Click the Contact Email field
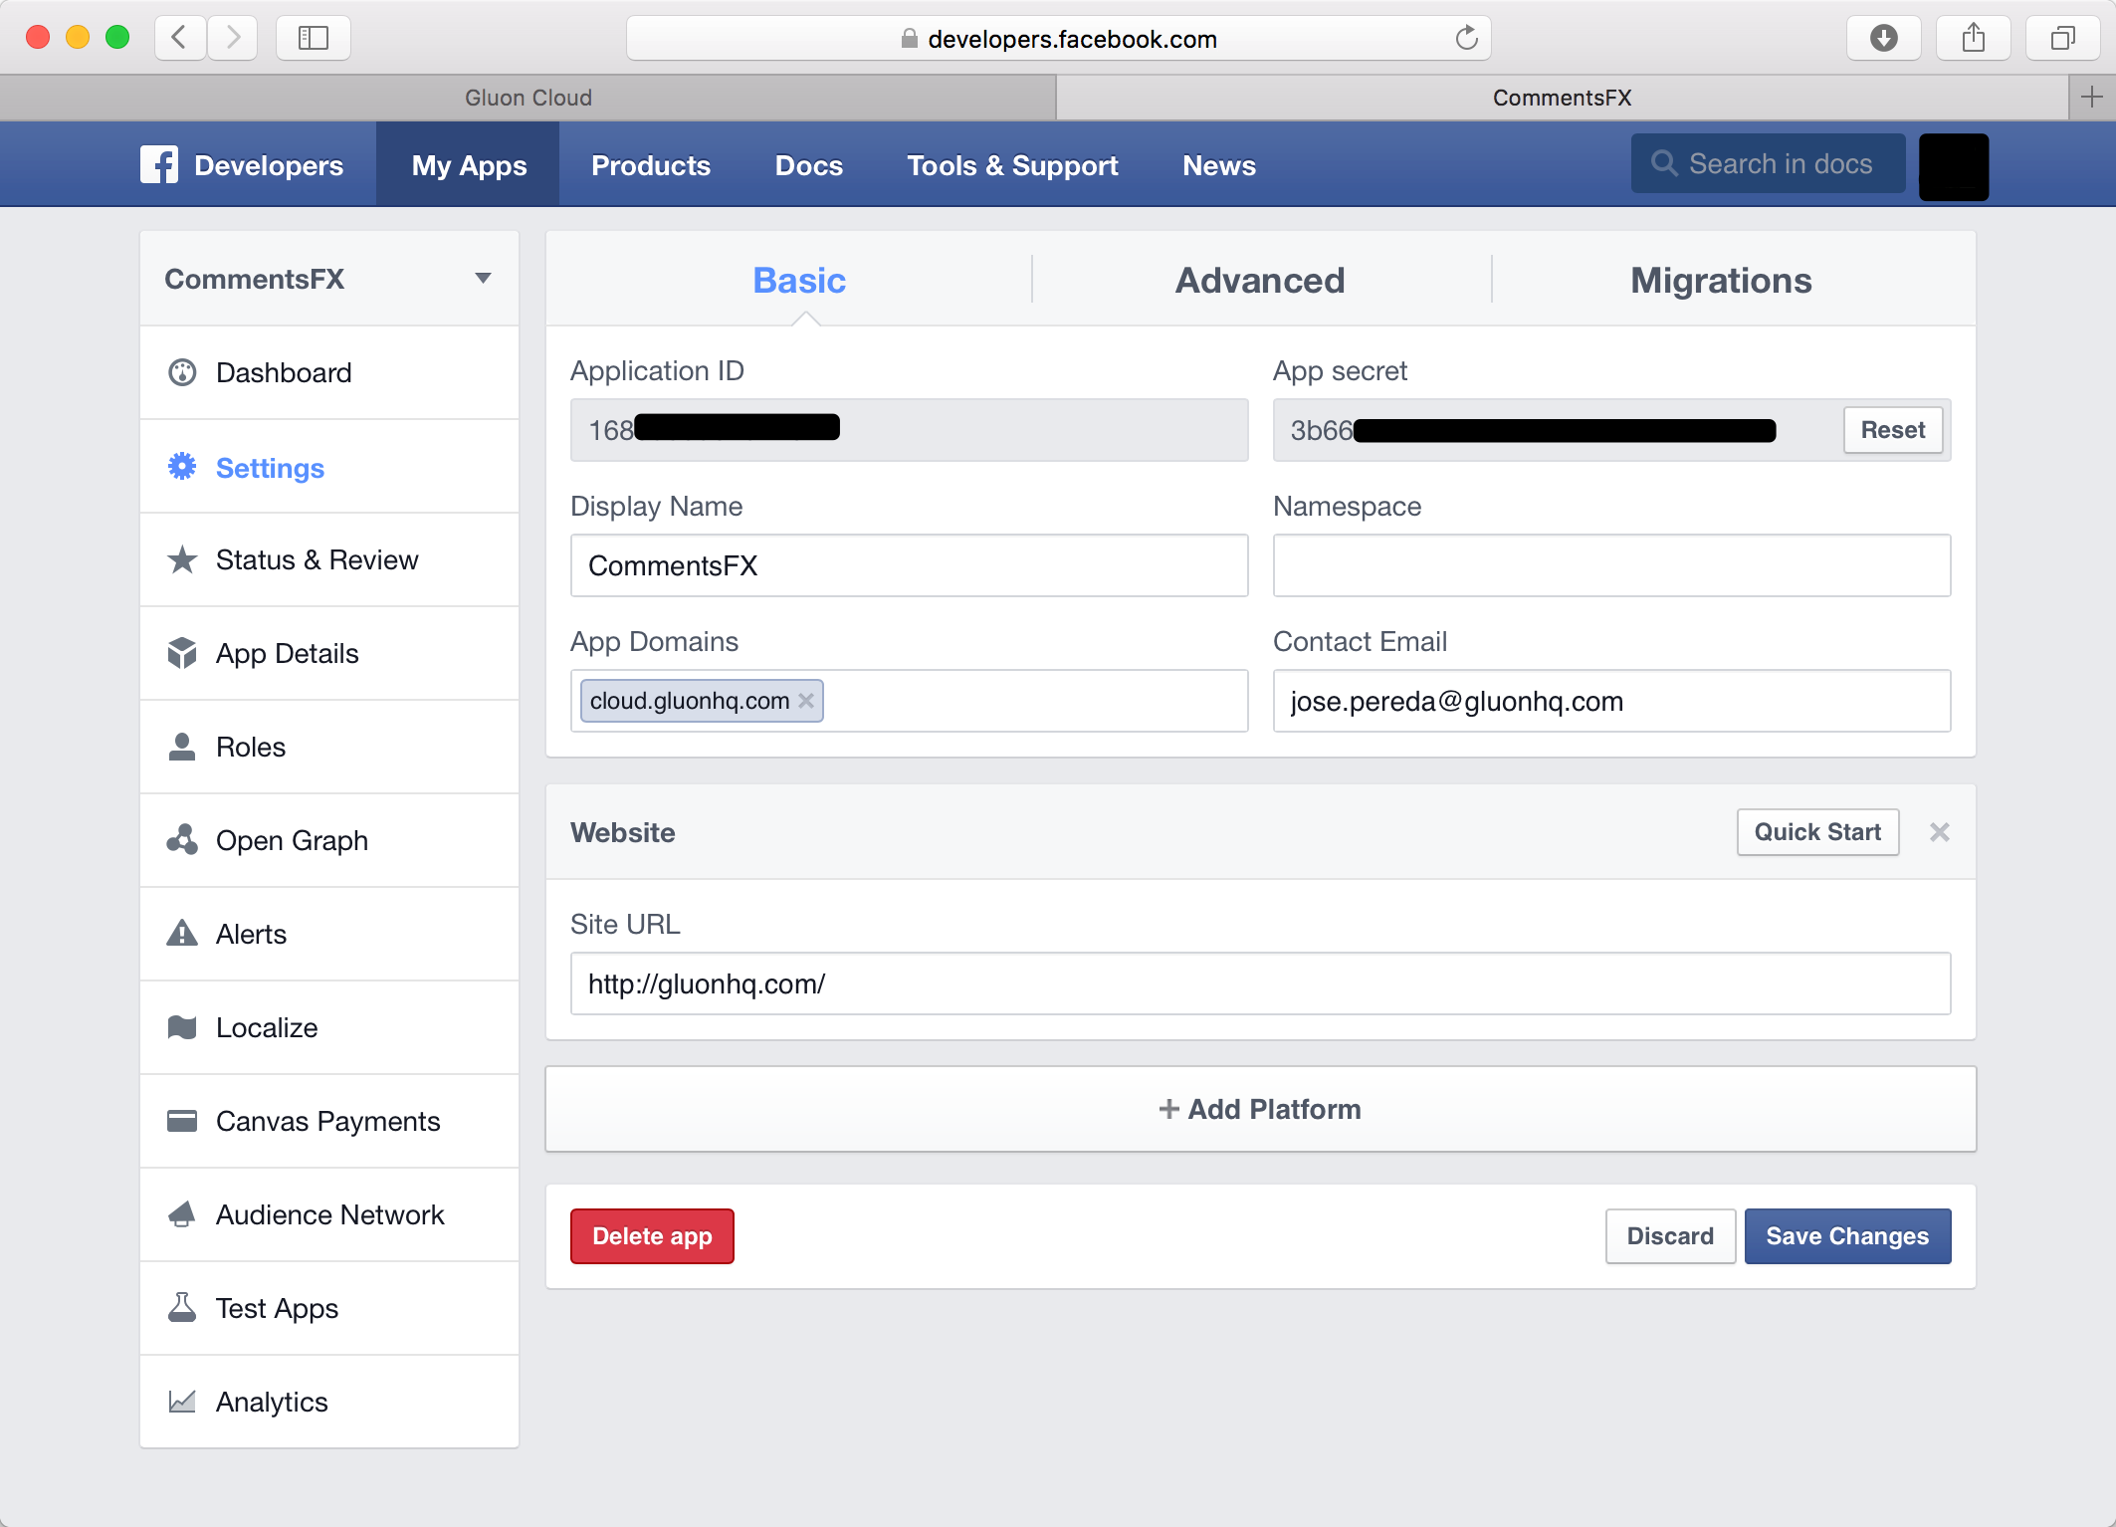The width and height of the screenshot is (2116, 1527). (x=1611, y=701)
